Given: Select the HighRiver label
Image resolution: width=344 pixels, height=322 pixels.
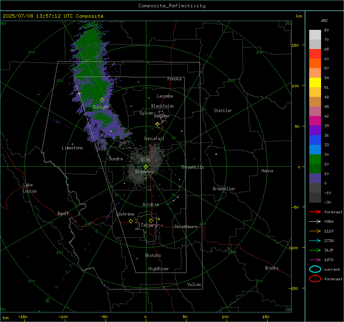Looking at the screenshot, I should click(x=159, y=269).
